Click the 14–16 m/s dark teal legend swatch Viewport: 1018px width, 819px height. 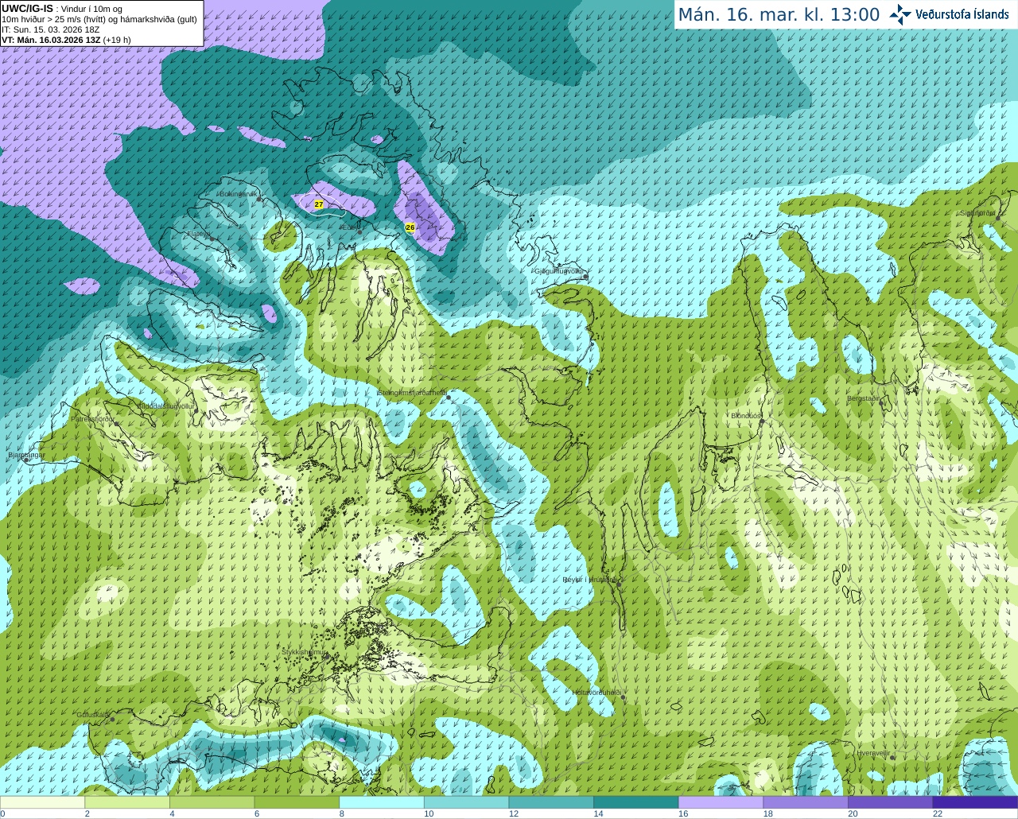(x=636, y=802)
